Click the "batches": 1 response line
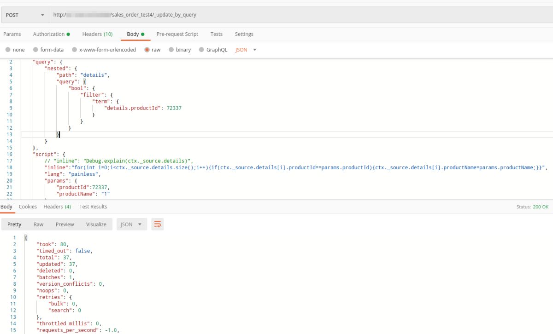 point(56,277)
